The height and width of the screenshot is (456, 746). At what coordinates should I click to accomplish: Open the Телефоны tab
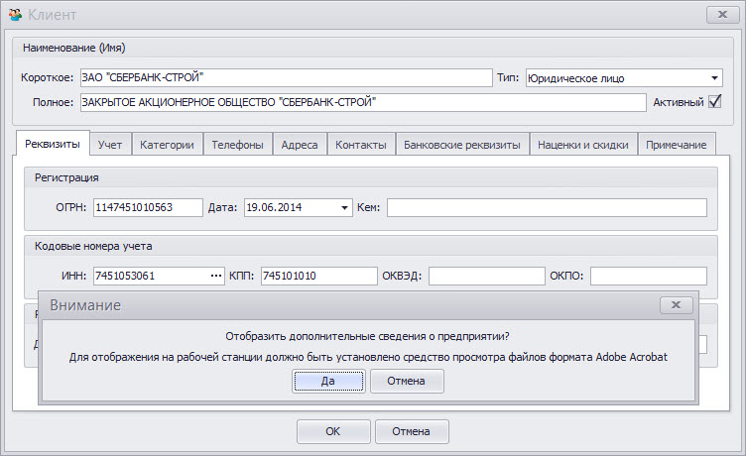(237, 145)
